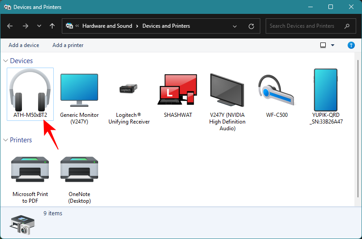Click the "9 items" status text
Screen dimensions: 362x239
click(53, 213)
